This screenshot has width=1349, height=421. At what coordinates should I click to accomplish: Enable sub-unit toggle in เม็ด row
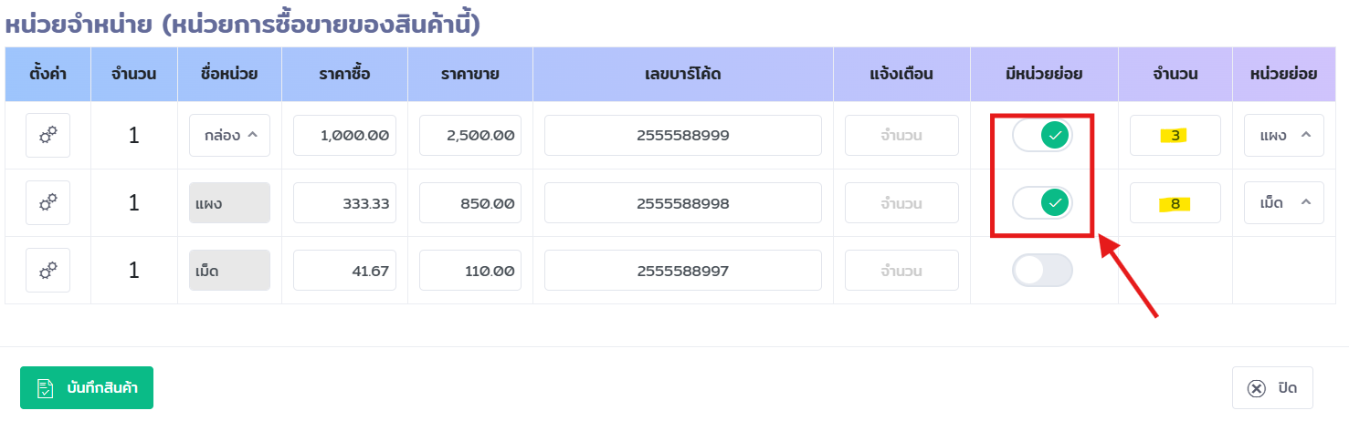[1042, 271]
